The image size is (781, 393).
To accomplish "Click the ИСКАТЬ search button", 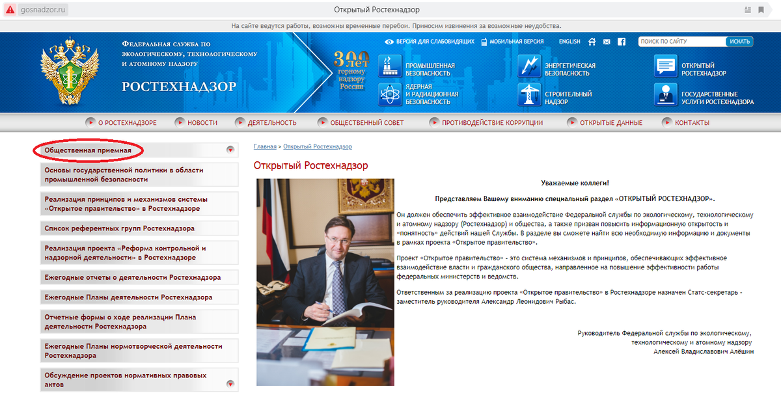I will (x=739, y=42).
